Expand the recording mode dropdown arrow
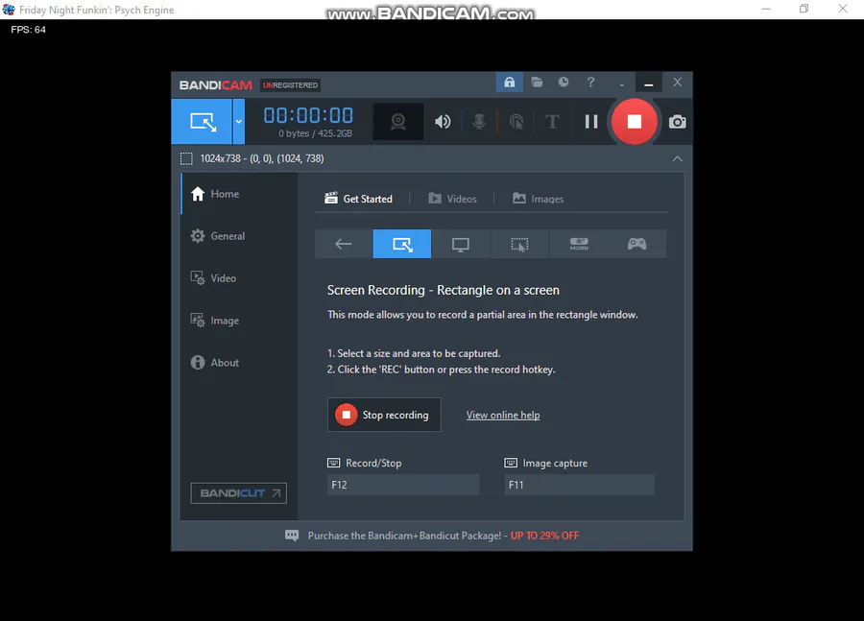864x621 pixels. 239,122
